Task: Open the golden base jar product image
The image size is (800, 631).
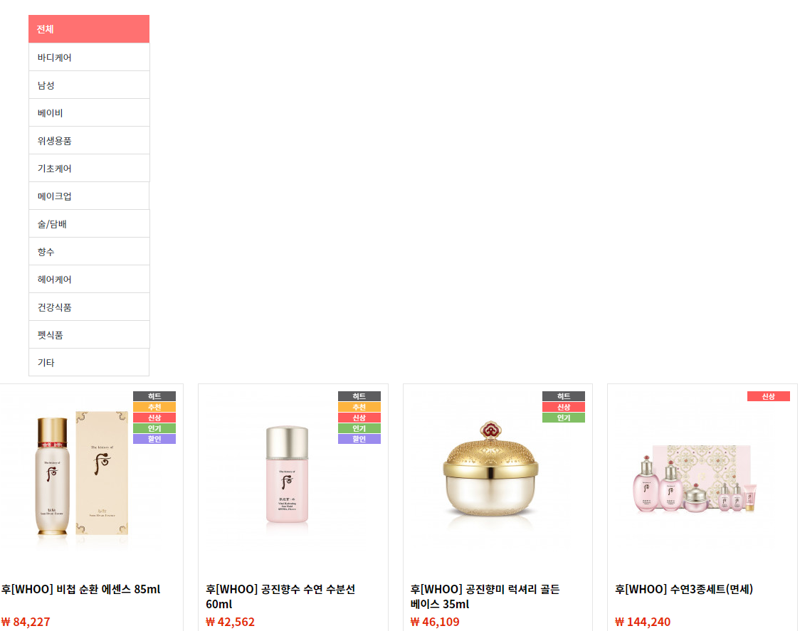Action: 490,470
